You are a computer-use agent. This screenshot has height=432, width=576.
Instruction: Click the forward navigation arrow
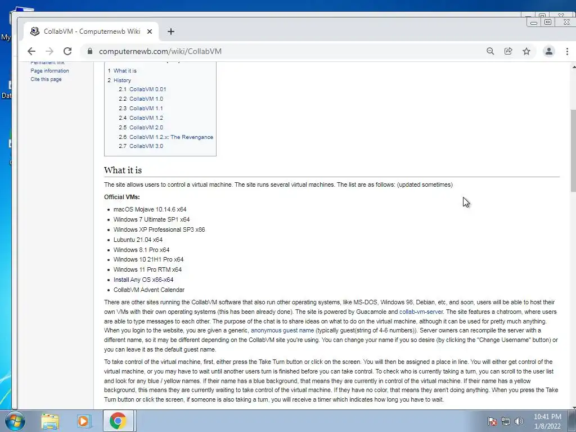pyautogui.click(x=49, y=51)
